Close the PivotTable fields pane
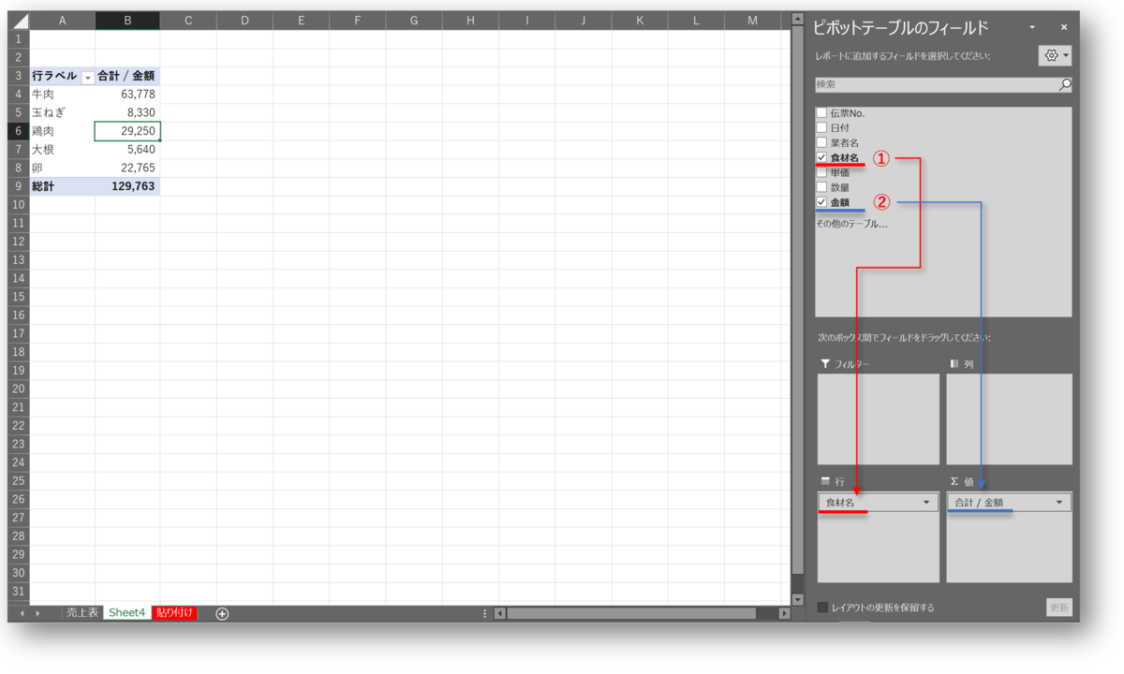The image size is (1124, 674). click(1064, 28)
